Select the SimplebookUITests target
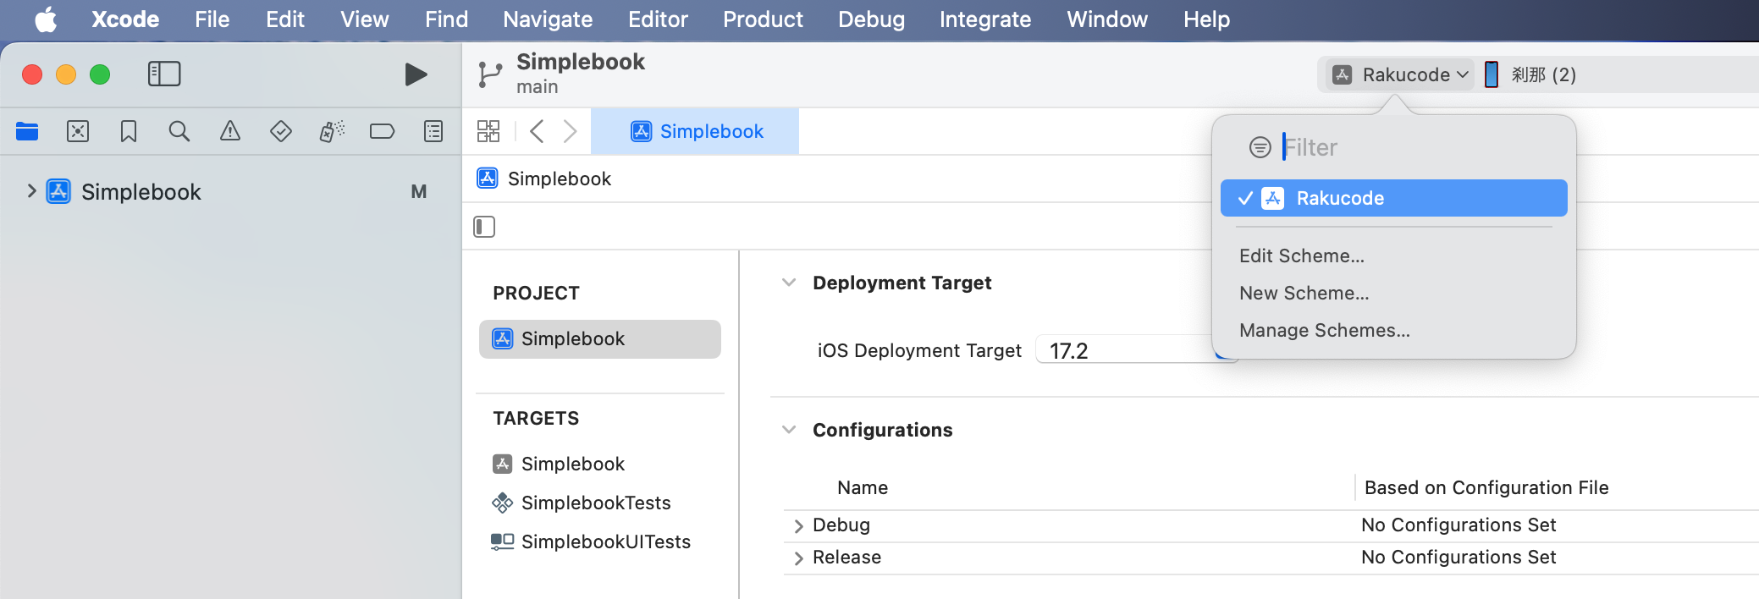Image resolution: width=1759 pixels, height=599 pixels. tap(605, 541)
